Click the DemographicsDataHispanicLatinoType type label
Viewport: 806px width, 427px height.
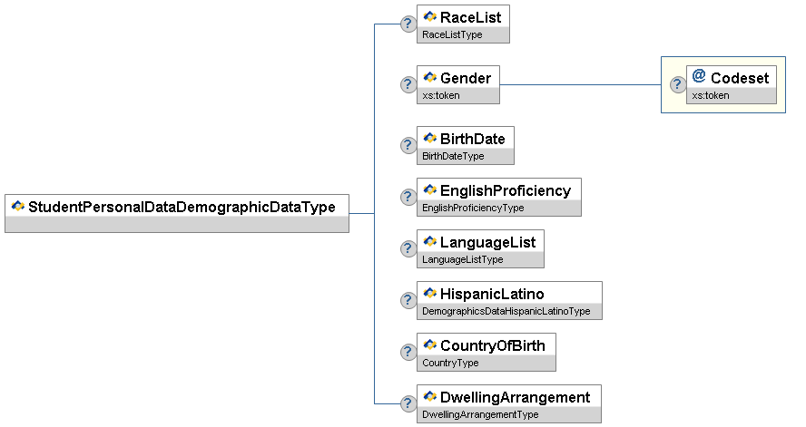[506, 311]
